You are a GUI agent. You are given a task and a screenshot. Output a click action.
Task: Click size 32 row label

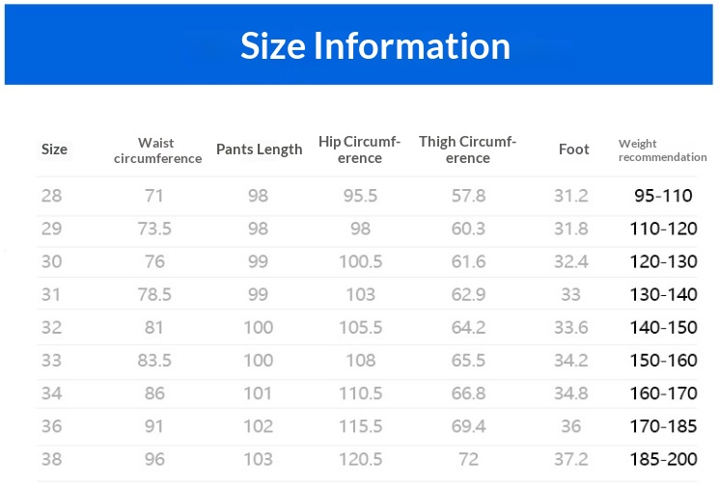pyautogui.click(x=51, y=327)
